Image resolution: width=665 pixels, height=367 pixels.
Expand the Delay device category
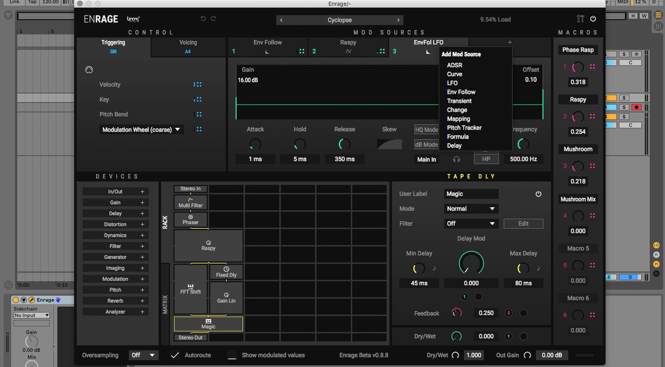115,214
